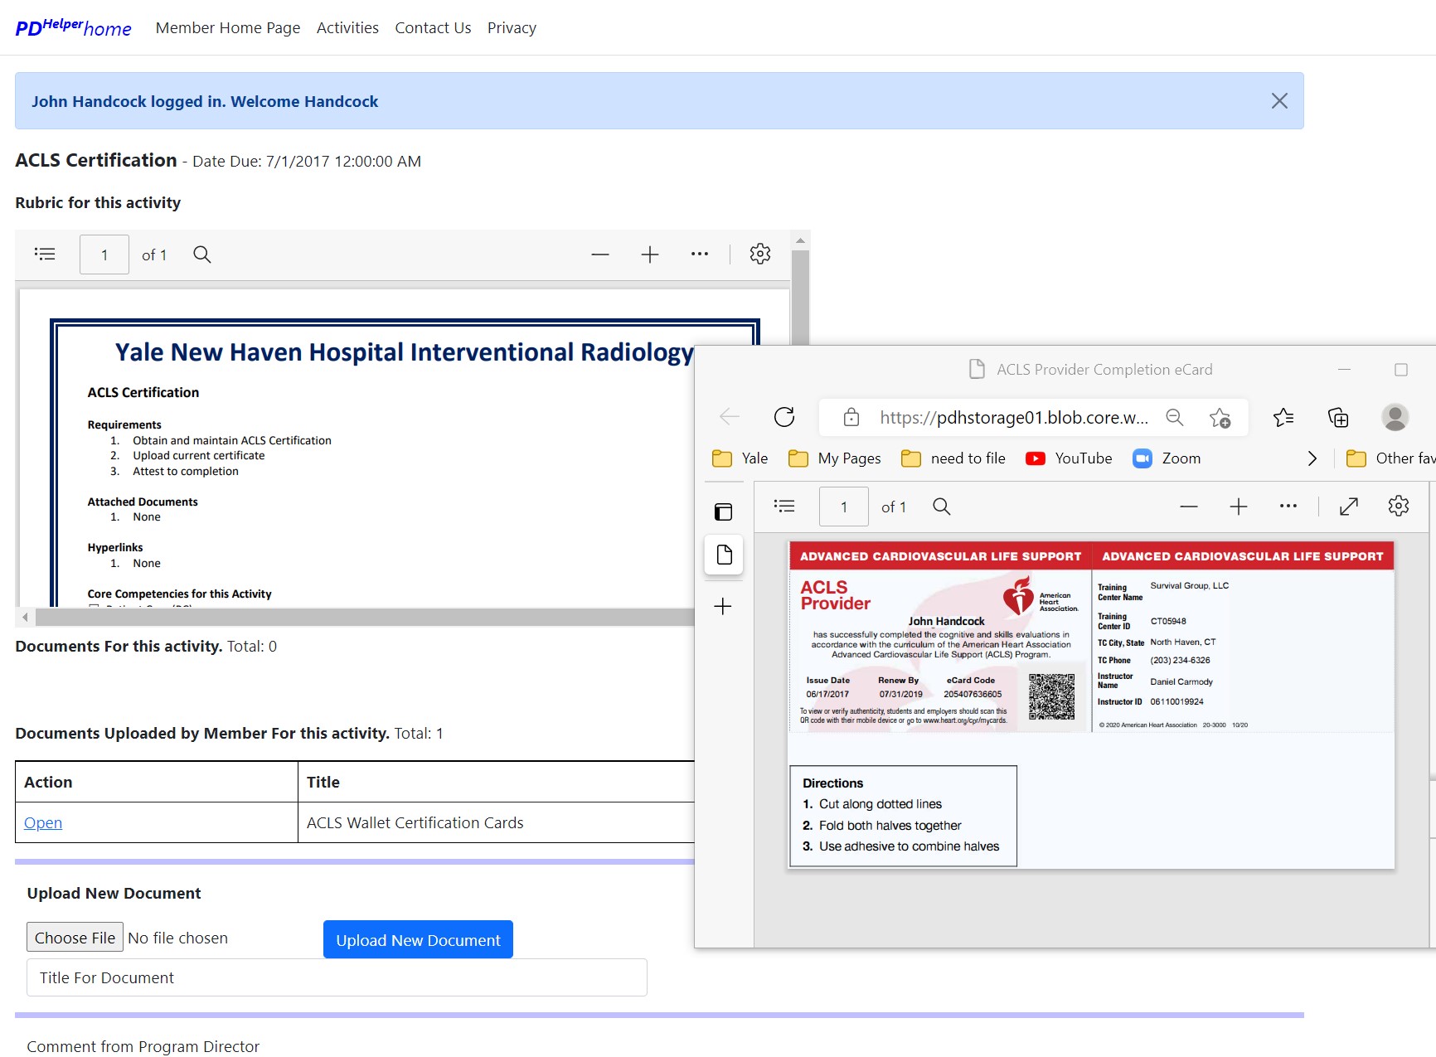
Task: Open Other favorites folder
Action: 1390,458
